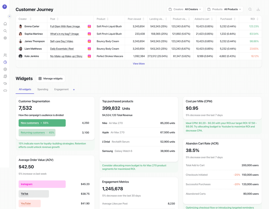
Task: Open the users icon in sidebar
Action: pyautogui.click(x=5, y=55)
